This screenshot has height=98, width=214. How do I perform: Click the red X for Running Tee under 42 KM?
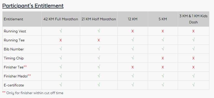point(61,40)
